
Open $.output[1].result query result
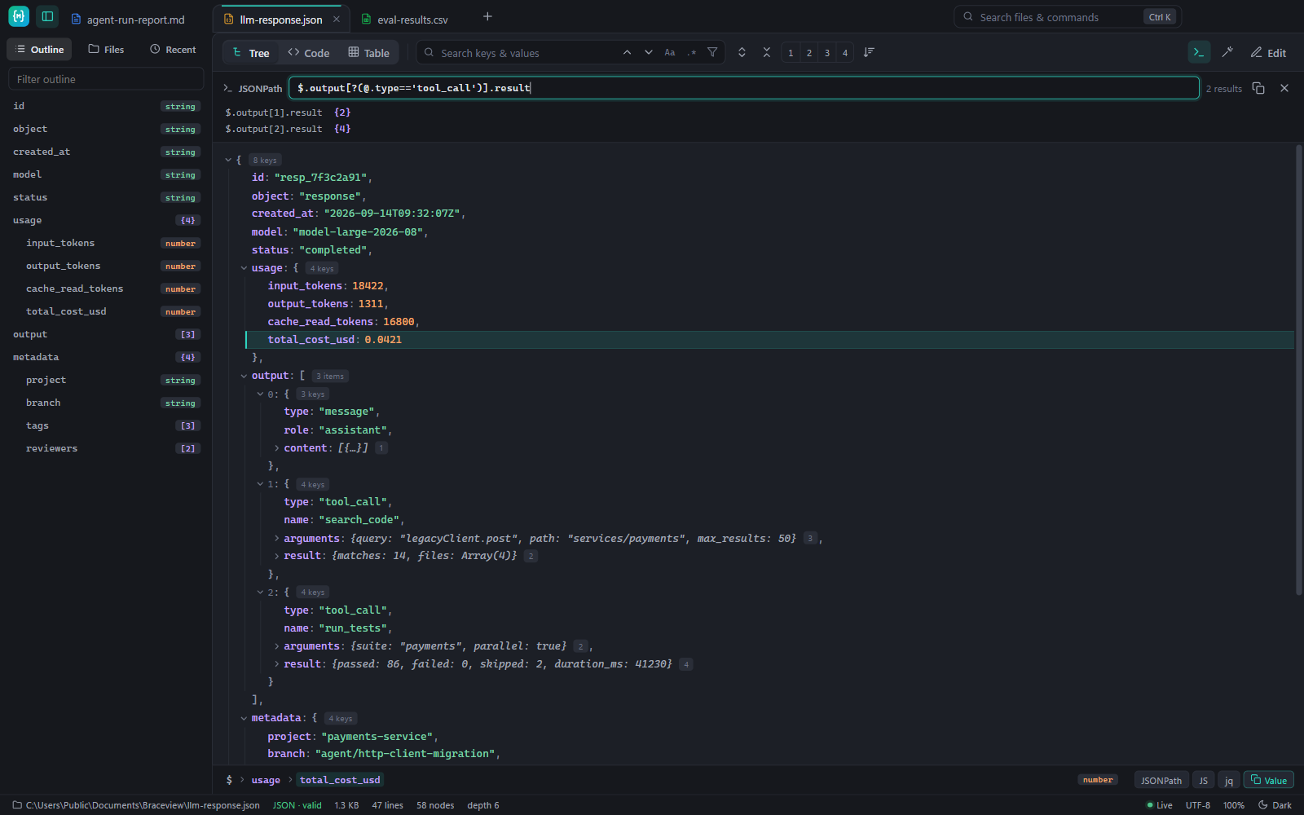tap(288, 112)
